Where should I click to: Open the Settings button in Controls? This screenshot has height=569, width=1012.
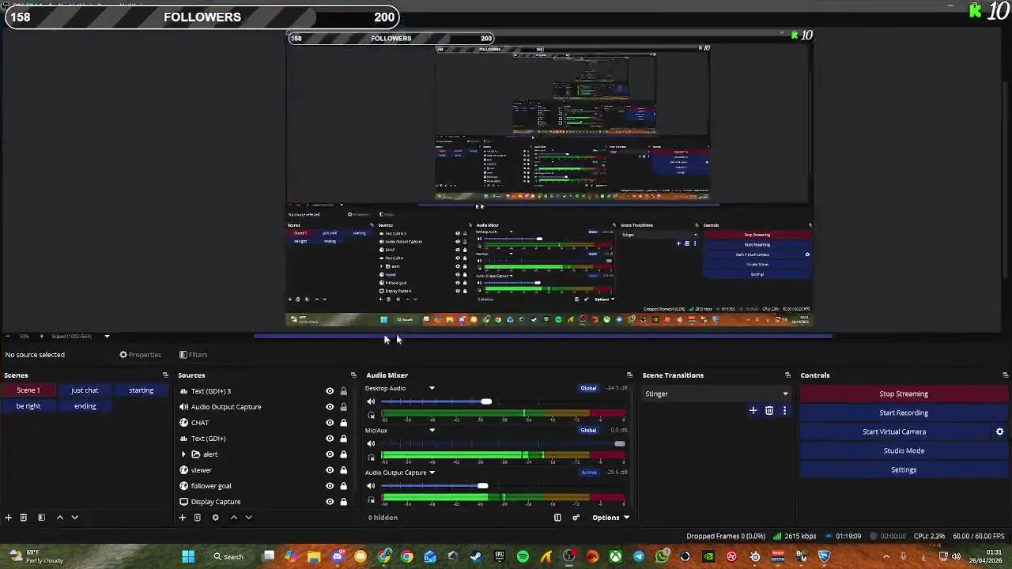904,469
